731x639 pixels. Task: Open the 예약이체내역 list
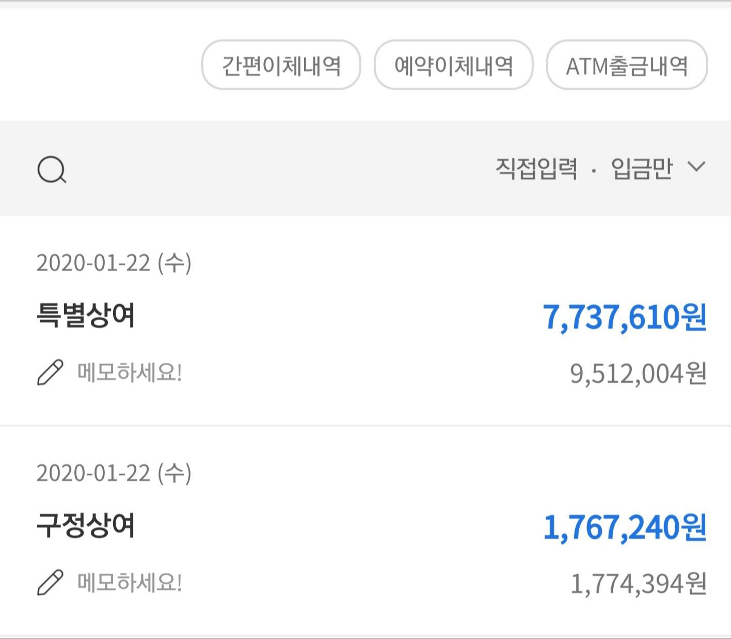point(453,65)
